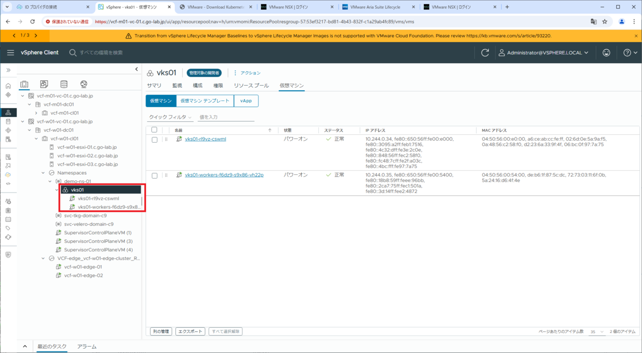Select the 仮想マシン テンプレート sub-tab

(x=205, y=101)
